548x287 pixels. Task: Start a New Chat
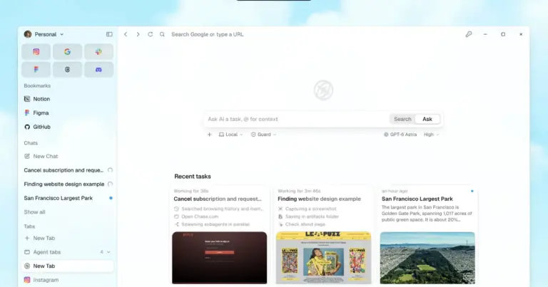tap(68, 156)
